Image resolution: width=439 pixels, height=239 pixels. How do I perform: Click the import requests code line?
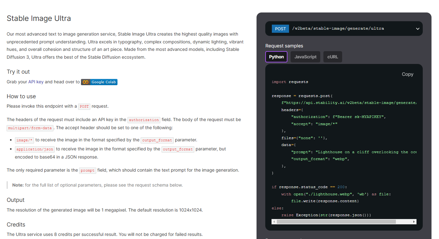coord(290,82)
